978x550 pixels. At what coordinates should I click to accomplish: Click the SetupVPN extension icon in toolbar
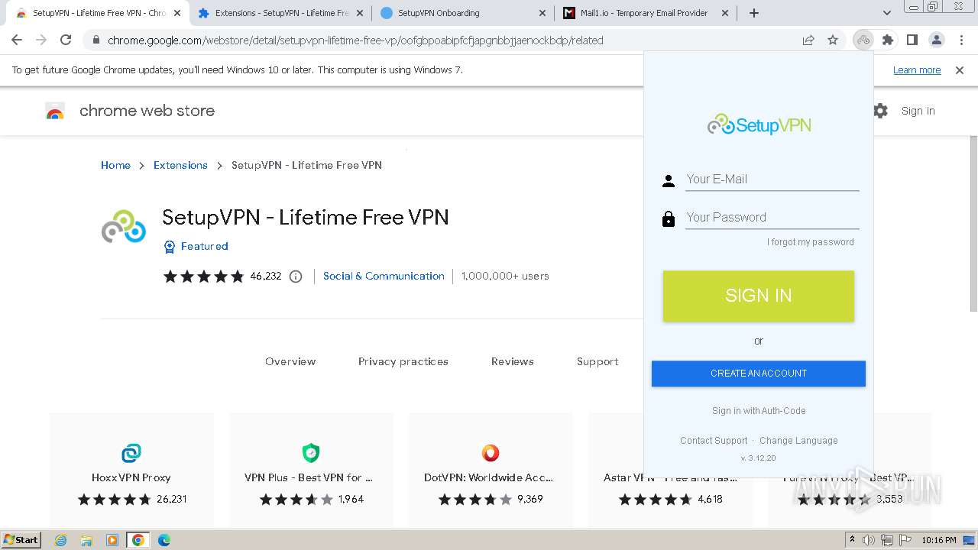pyautogui.click(x=863, y=40)
